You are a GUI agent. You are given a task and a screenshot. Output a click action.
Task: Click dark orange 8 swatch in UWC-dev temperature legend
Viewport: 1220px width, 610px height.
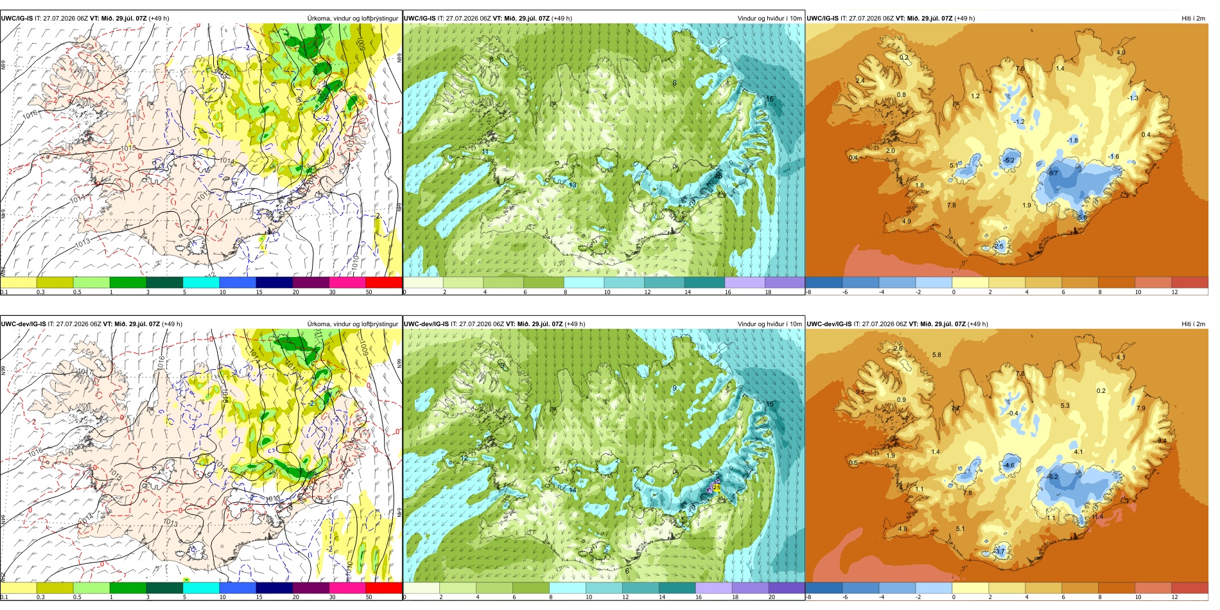(x=1117, y=588)
